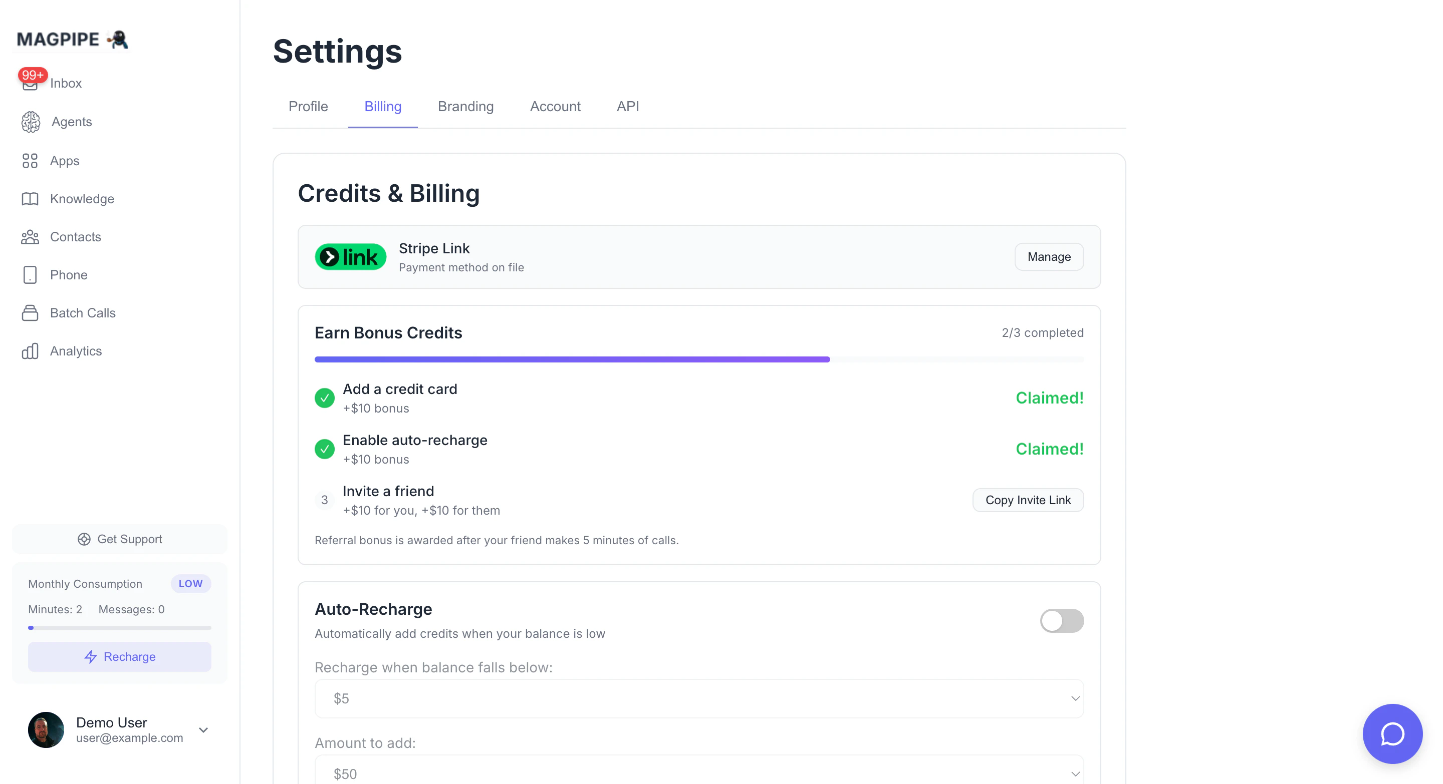Open Batch Calls
1443x784 pixels.
coord(82,313)
